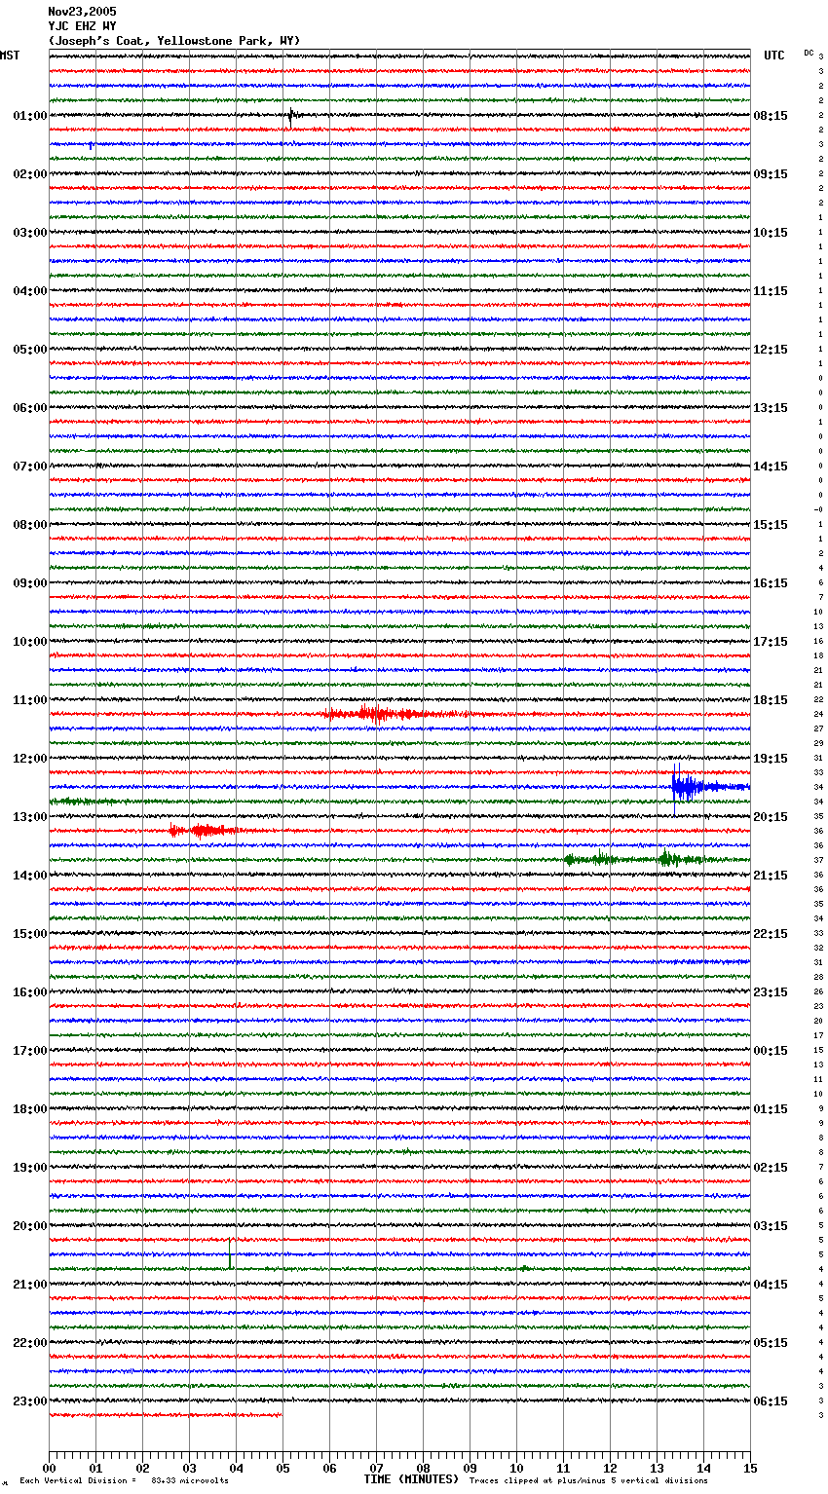Image resolution: width=828 pixels, height=1494 pixels.
Task: Click the 10:15 UTC time label
Action: click(x=771, y=233)
